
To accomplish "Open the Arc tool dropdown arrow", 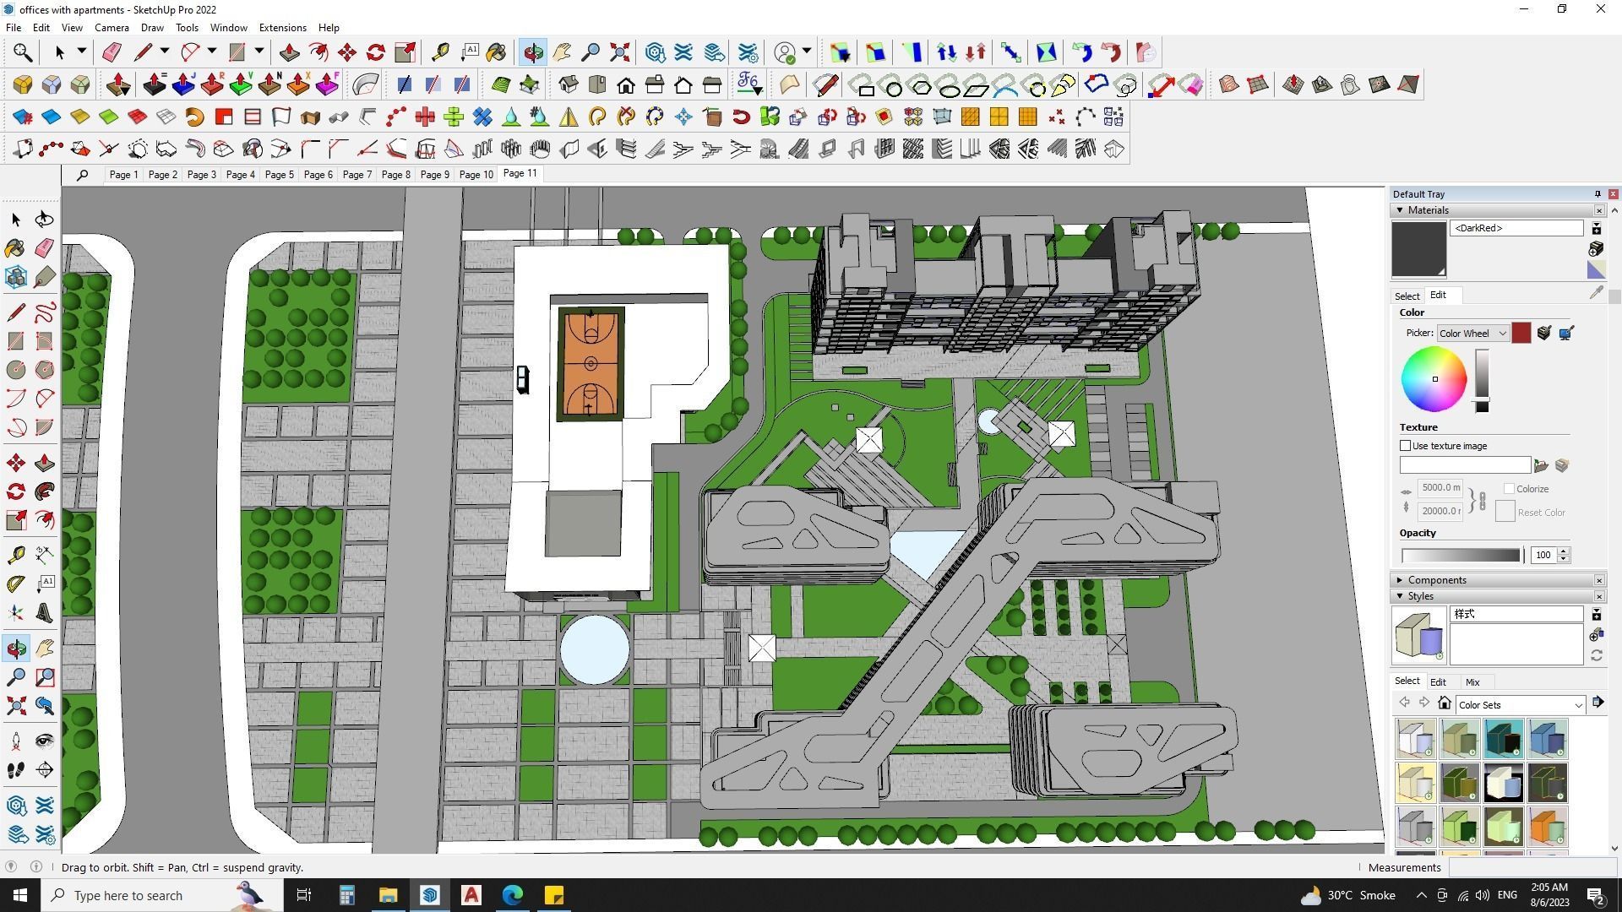I will (x=212, y=52).
